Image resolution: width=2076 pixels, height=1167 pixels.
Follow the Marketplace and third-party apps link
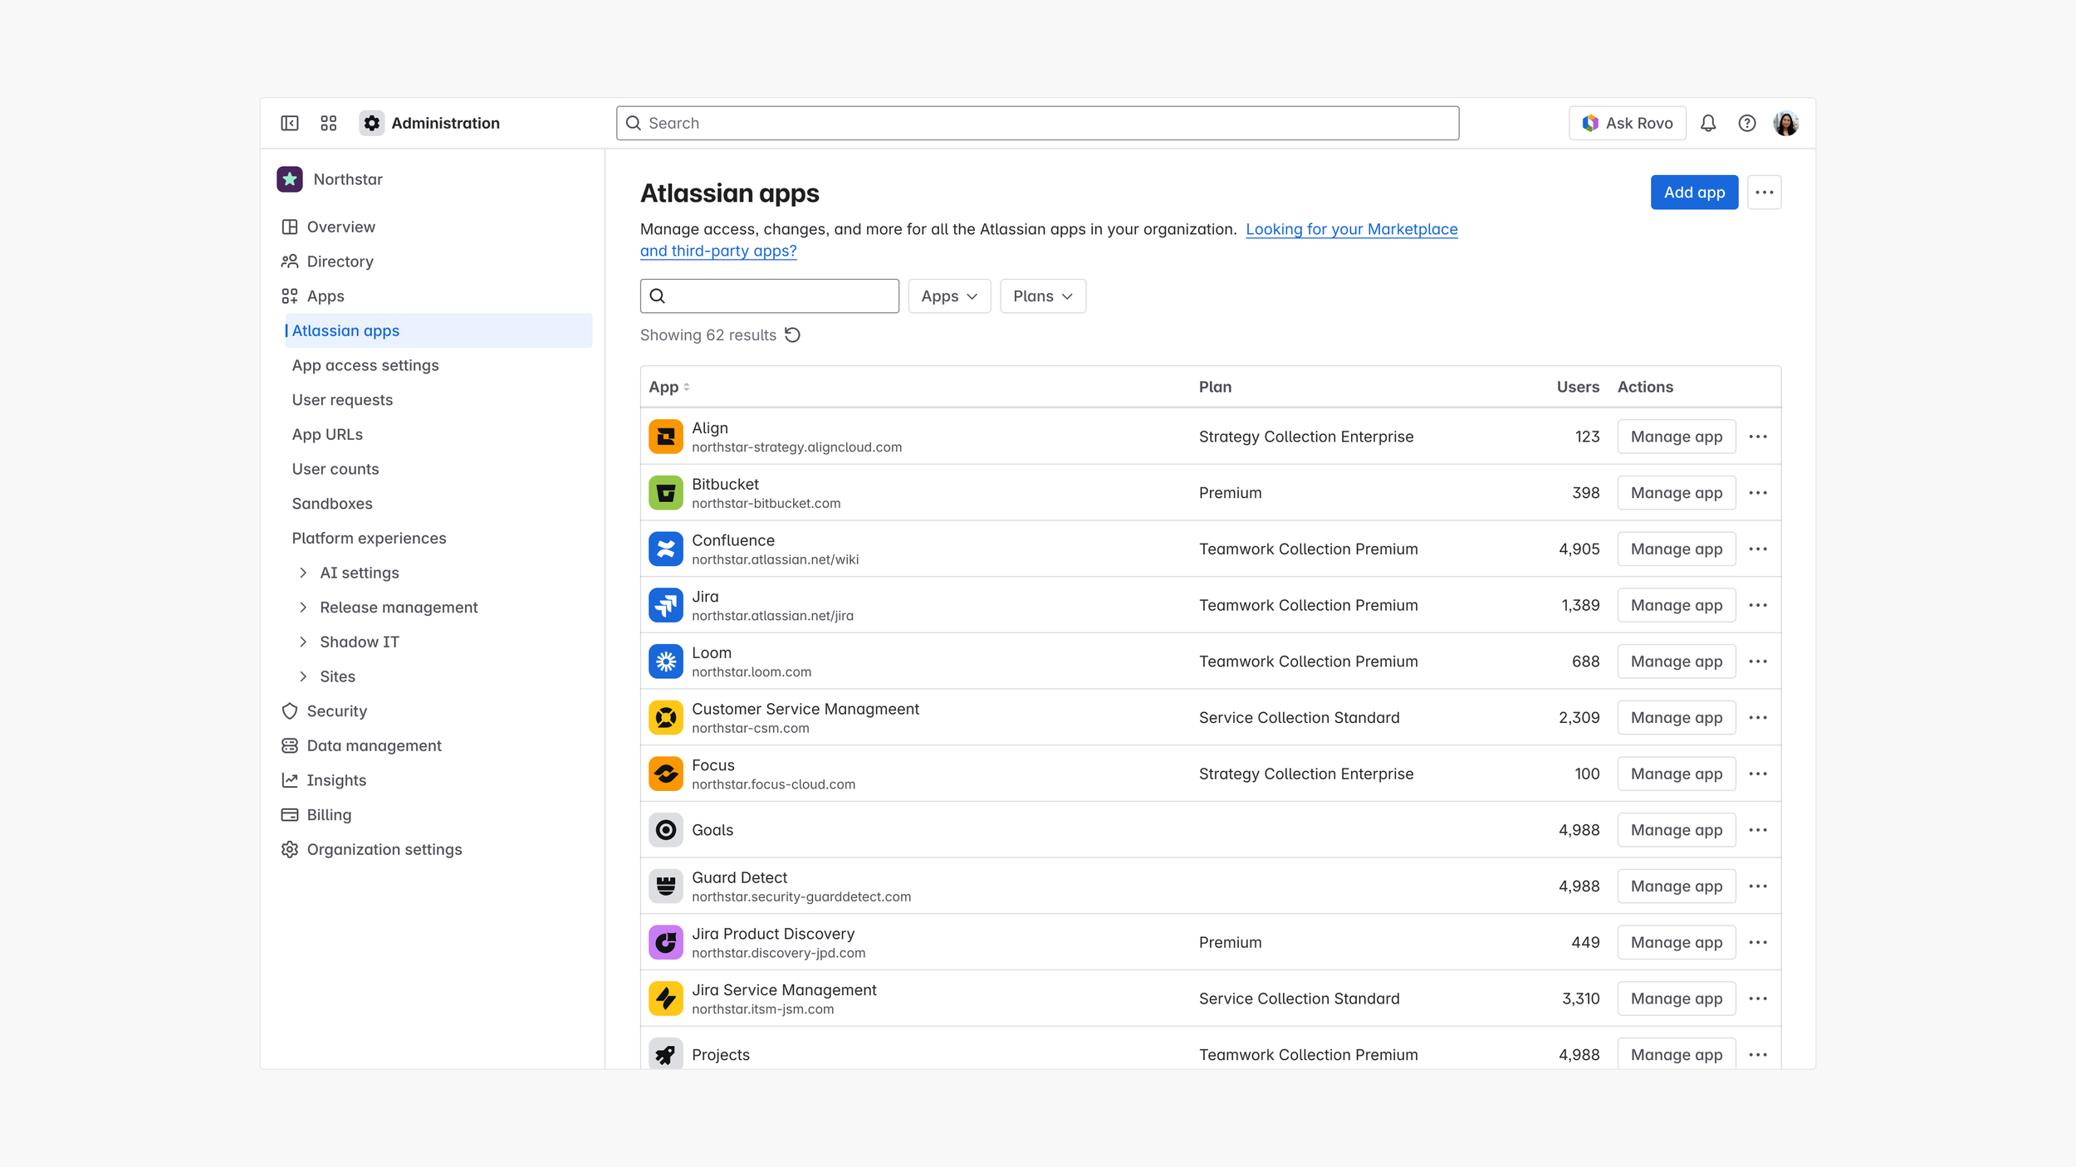pyautogui.click(x=1351, y=229)
